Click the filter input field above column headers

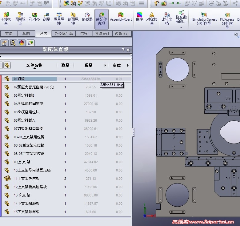point(66,57)
